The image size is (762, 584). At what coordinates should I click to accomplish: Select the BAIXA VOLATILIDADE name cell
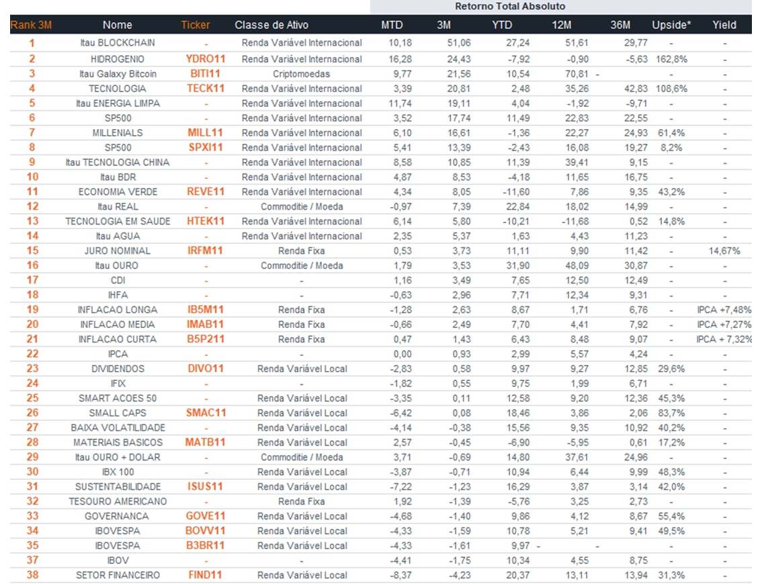[118, 427]
